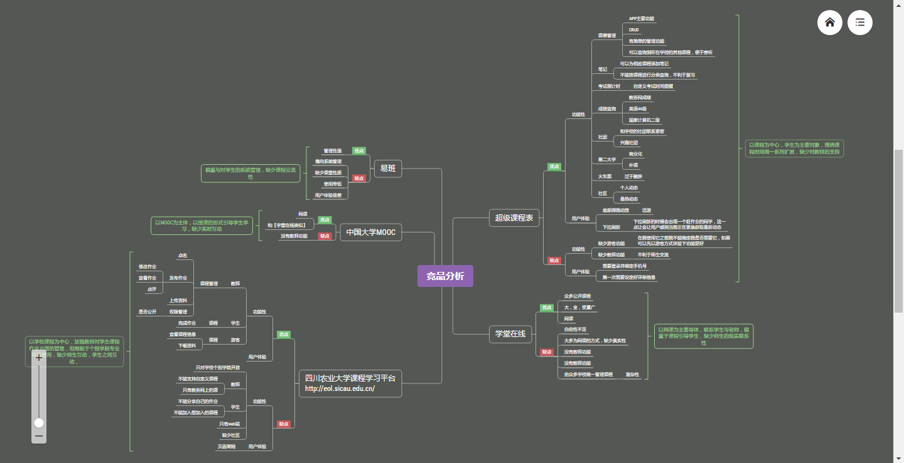Select the 课表管理 subtopic
Image resolution: width=904 pixels, height=463 pixels.
(x=607, y=36)
